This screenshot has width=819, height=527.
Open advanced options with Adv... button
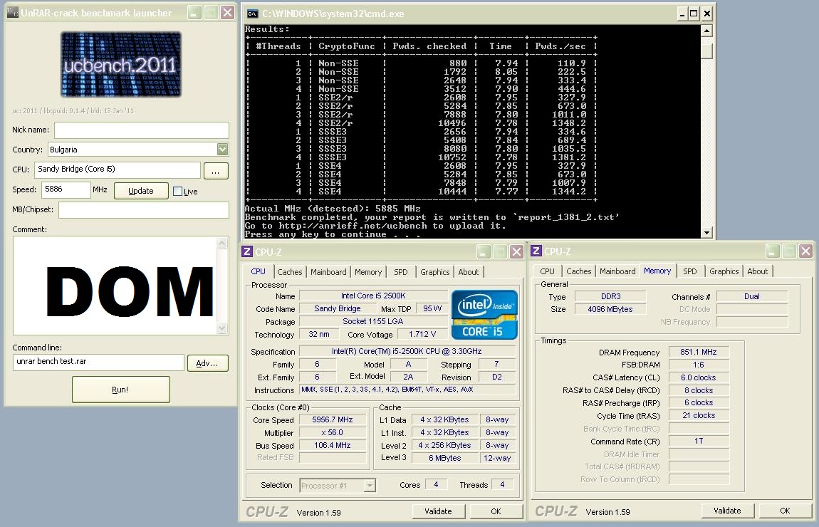(x=207, y=363)
